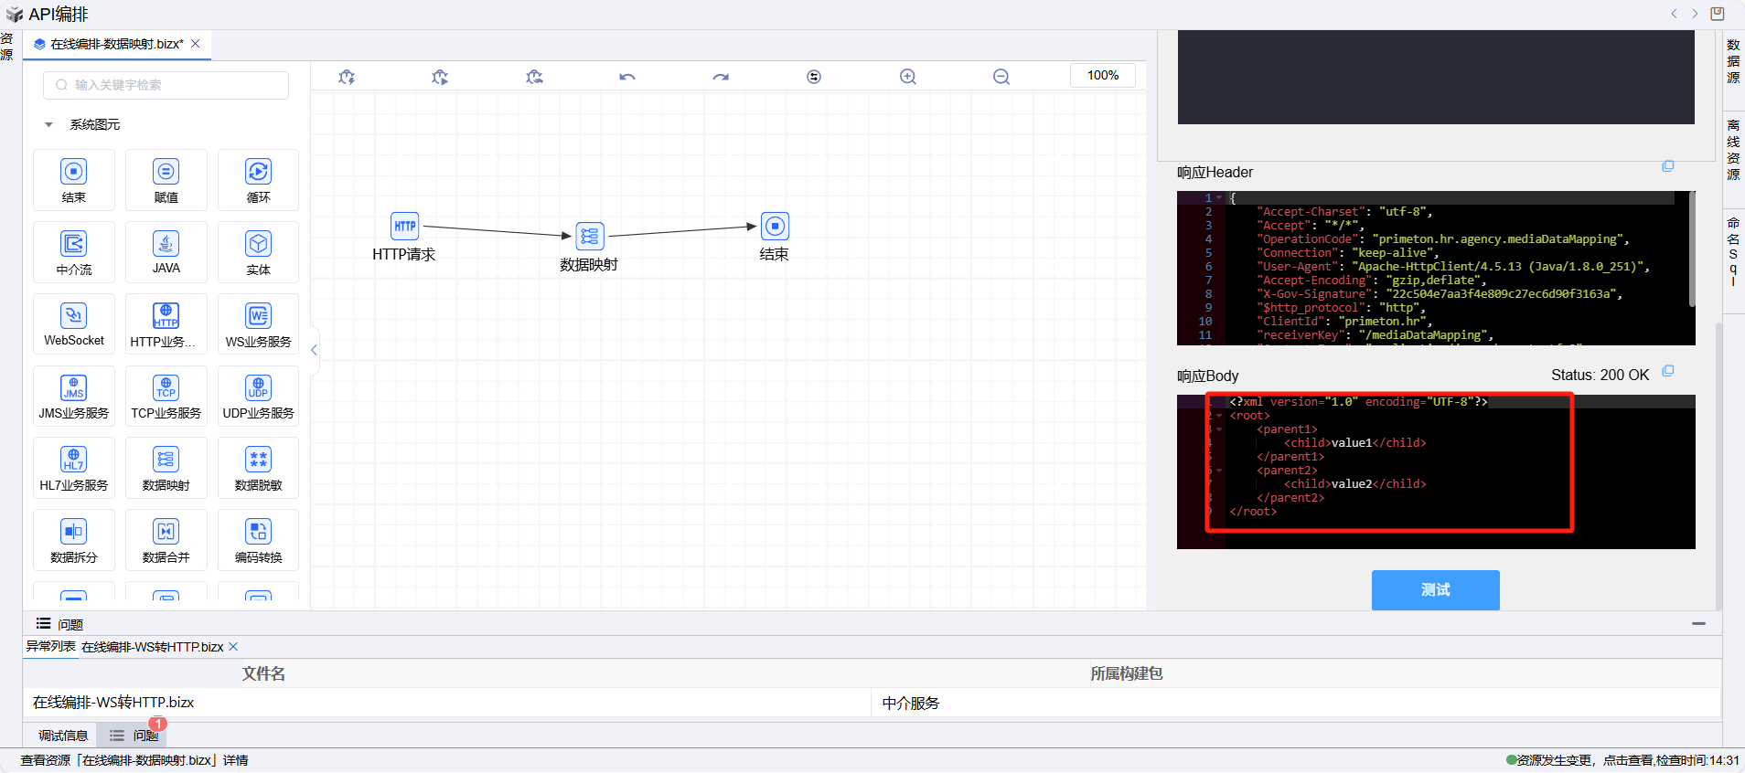Copy the 响应Header content
Viewport: 1745px width, 773px height.
coord(1667,166)
